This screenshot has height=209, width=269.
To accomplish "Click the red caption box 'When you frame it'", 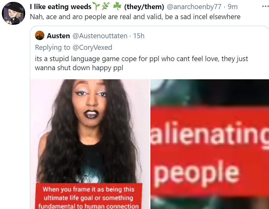I will pyautogui.click(x=89, y=196).
